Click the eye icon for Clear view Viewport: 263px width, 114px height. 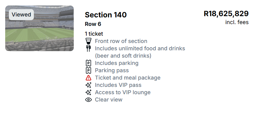[88, 100]
